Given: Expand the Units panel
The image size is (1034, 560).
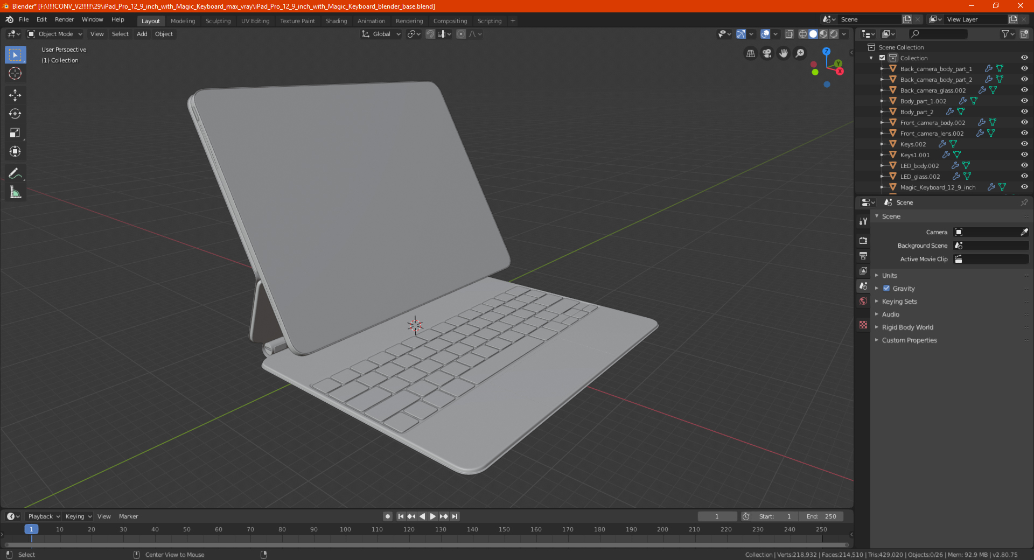Looking at the screenshot, I should (889, 276).
